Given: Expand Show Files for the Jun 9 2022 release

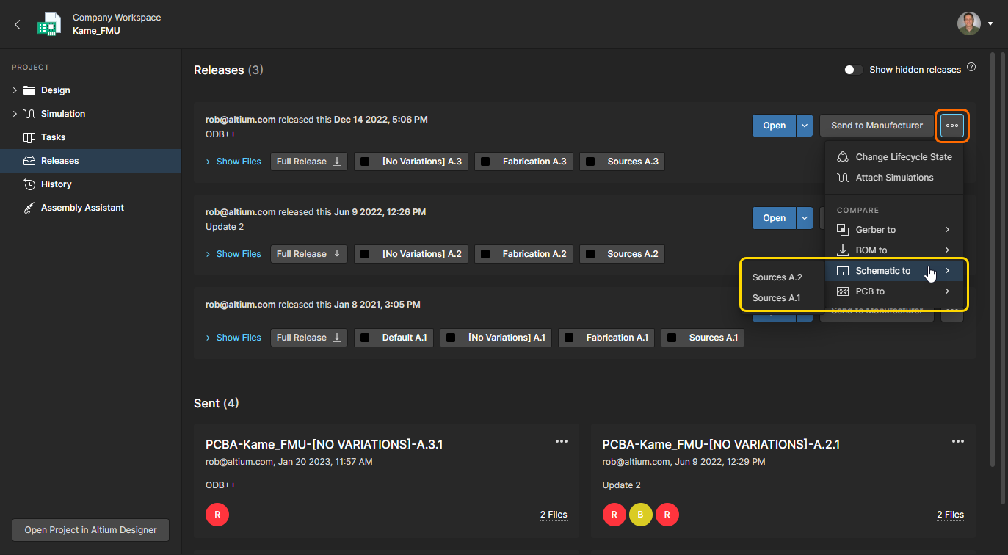Looking at the screenshot, I should 233,254.
